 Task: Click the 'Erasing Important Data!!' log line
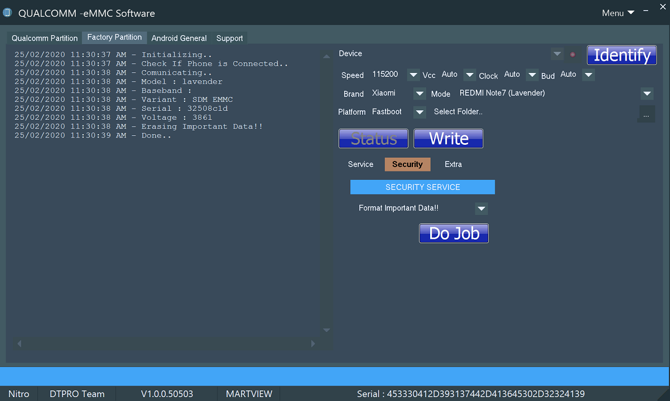[x=139, y=126]
